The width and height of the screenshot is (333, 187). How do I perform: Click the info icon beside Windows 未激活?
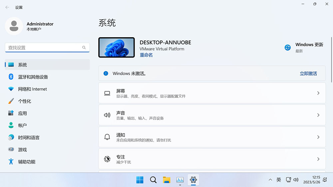pos(106,73)
